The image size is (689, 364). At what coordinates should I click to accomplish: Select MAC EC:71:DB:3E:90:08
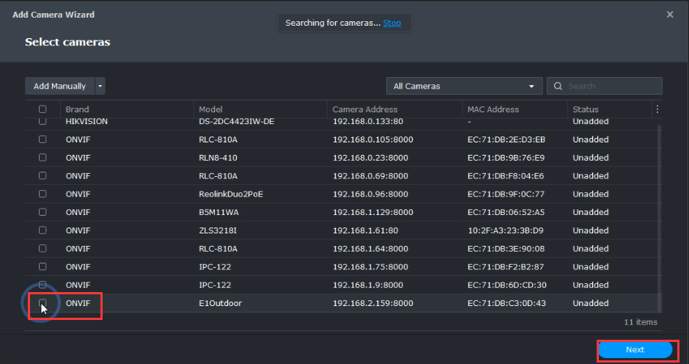tap(506, 249)
